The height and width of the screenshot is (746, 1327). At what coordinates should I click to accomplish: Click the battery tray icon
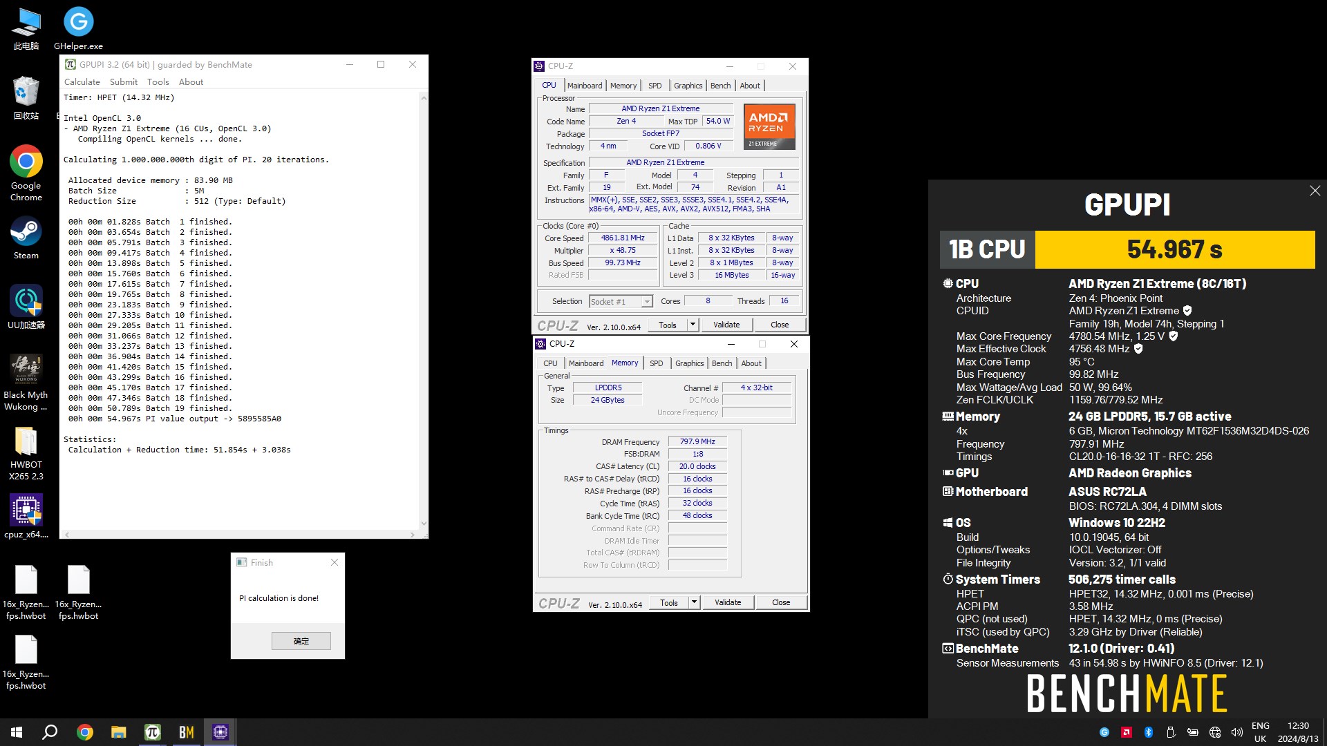point(1193,732)
